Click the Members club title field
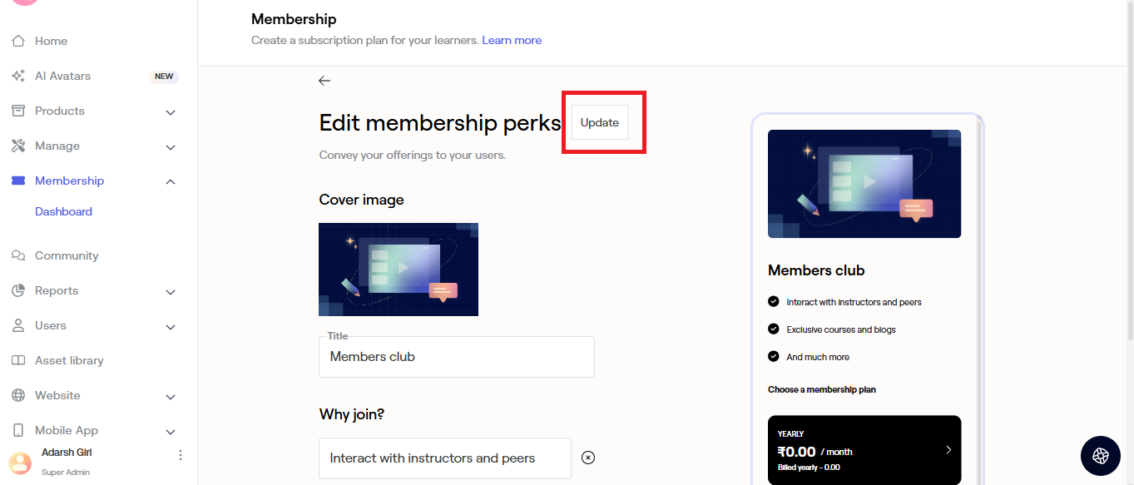Screen dimensions: 1134x485 click(456, 357)
